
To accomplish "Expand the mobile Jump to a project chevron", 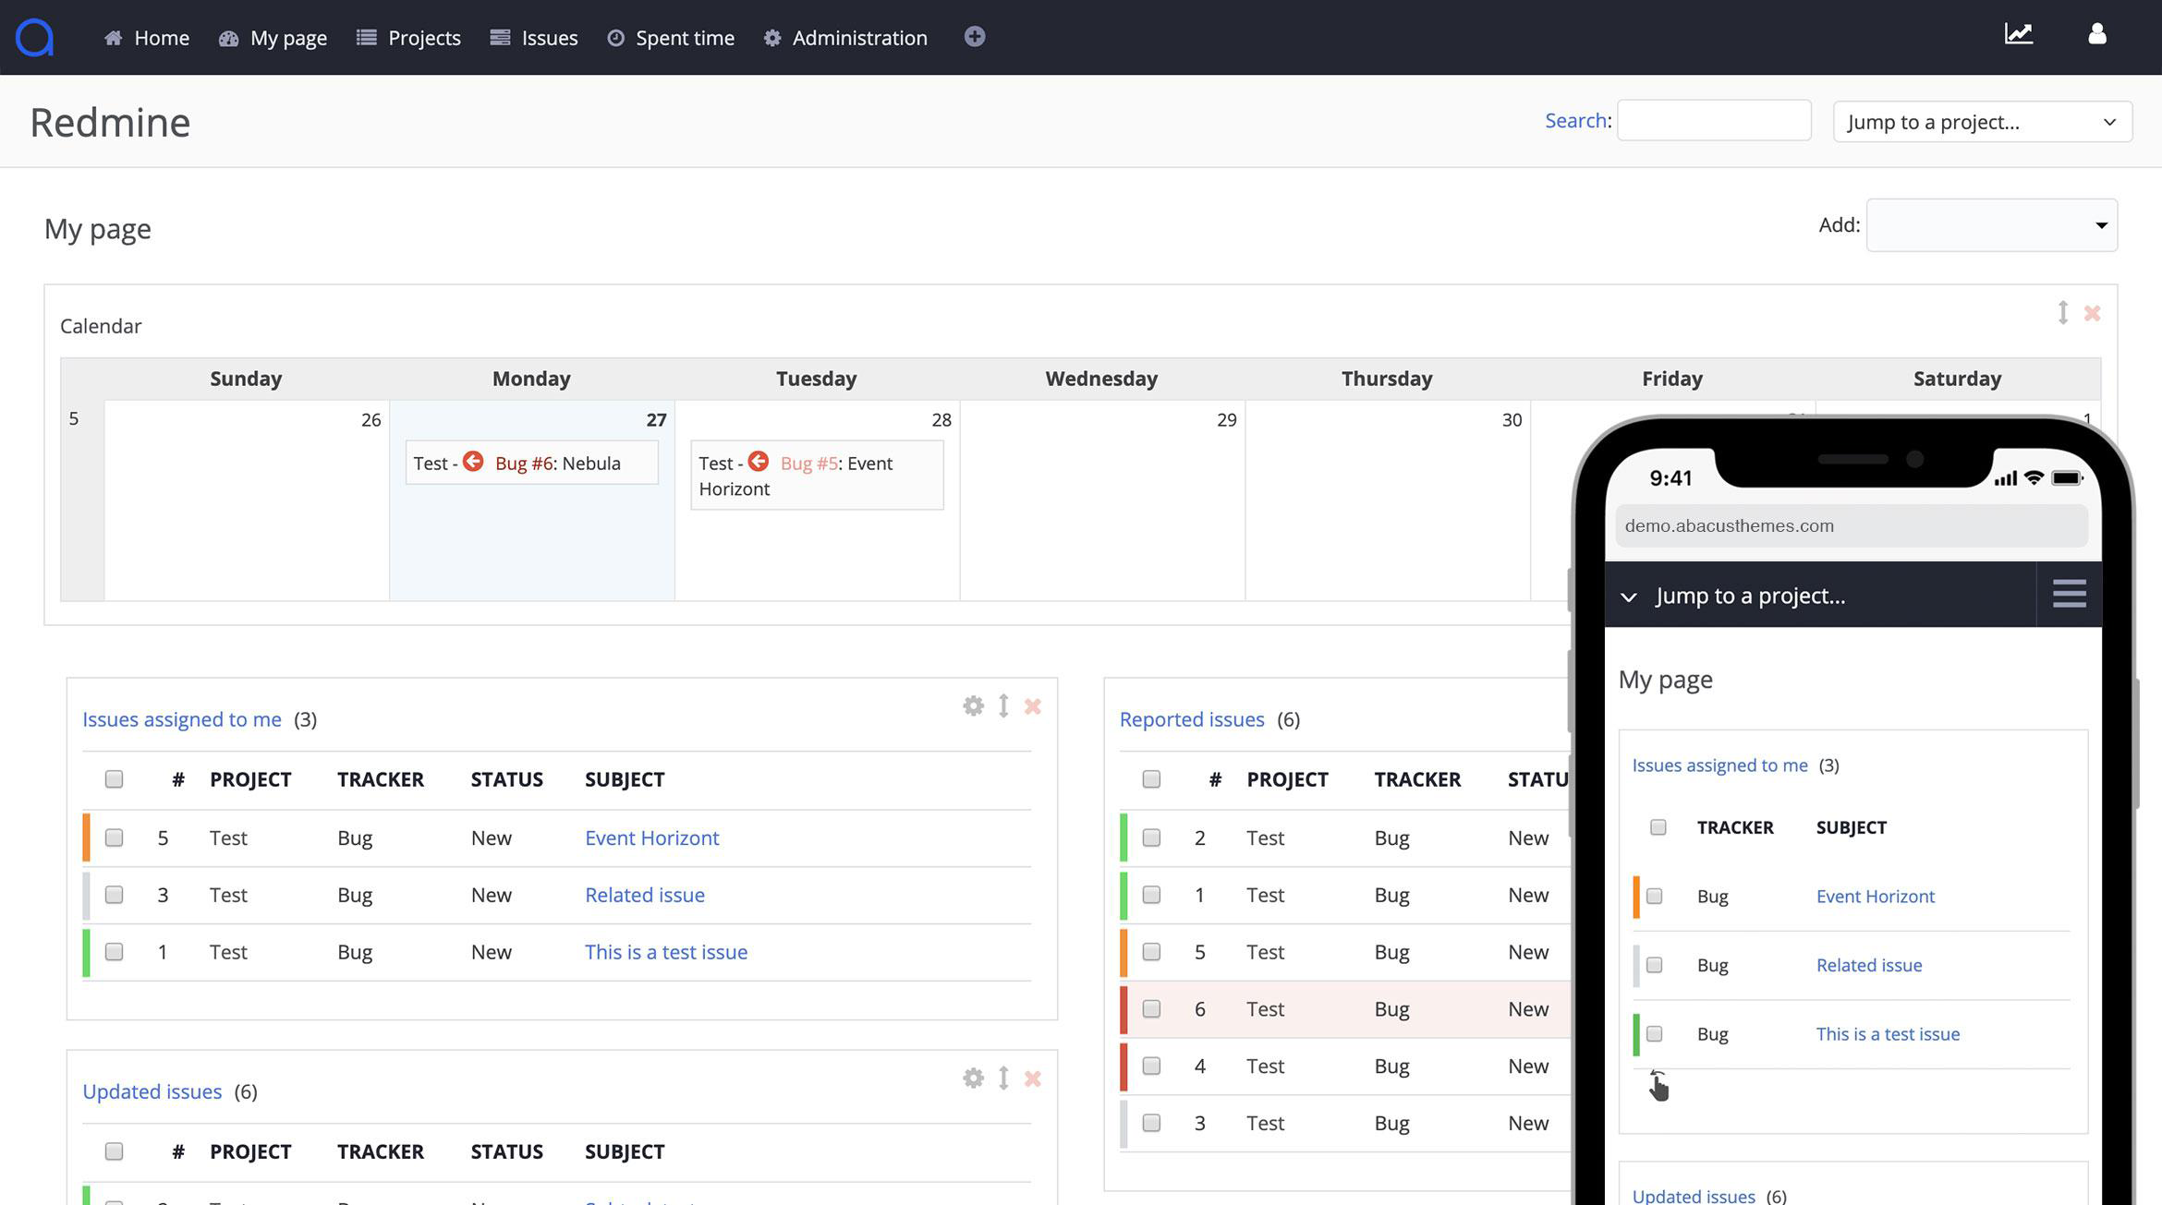I will (1629, 597).
